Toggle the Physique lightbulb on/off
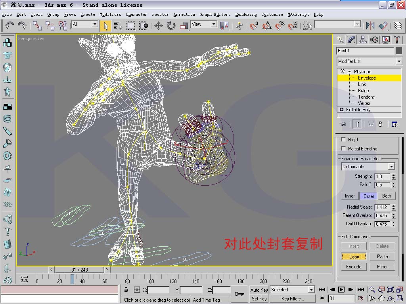406x304 pixels. [342, 72]
